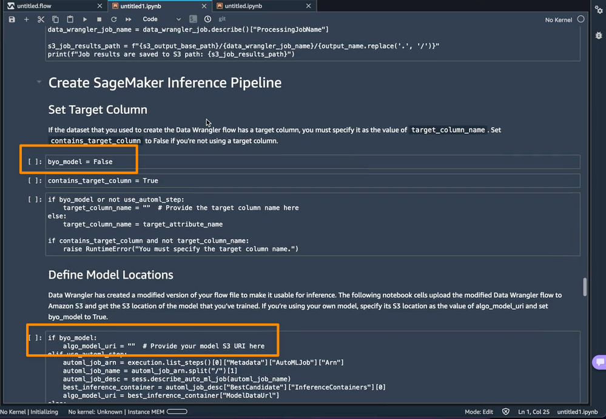Open the clock checkpoint icon in toolbar
Screen dimensions: 606x419
[207, 19]
